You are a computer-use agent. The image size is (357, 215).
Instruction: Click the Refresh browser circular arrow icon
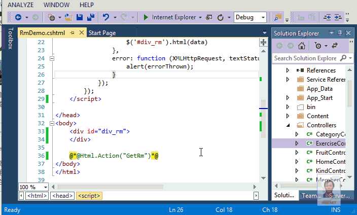point(220,17)
